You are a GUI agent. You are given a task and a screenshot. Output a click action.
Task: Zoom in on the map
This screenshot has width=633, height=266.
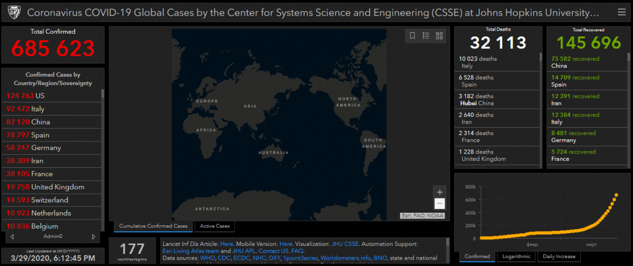tap(439, 192)
